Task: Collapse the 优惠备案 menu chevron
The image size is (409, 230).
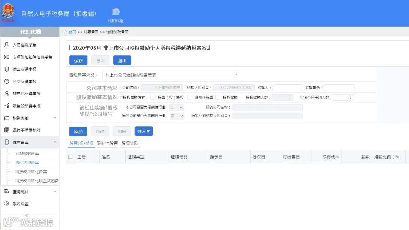Action: 55,142
